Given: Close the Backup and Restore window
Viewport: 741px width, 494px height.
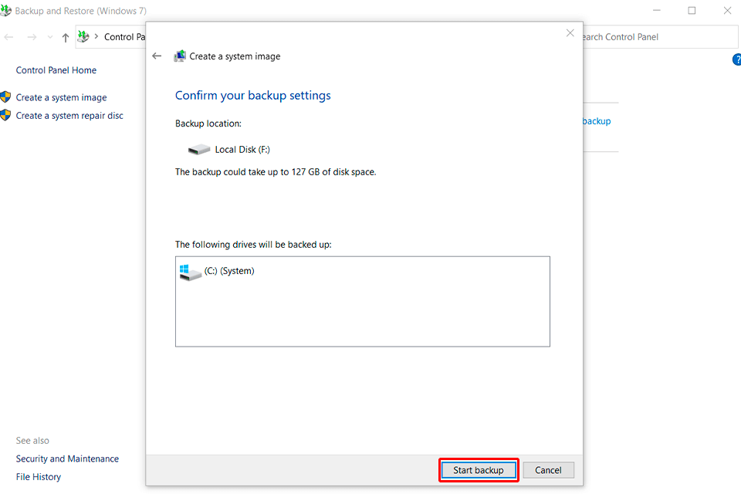Looking at the screenshot, I should point(727,10).
